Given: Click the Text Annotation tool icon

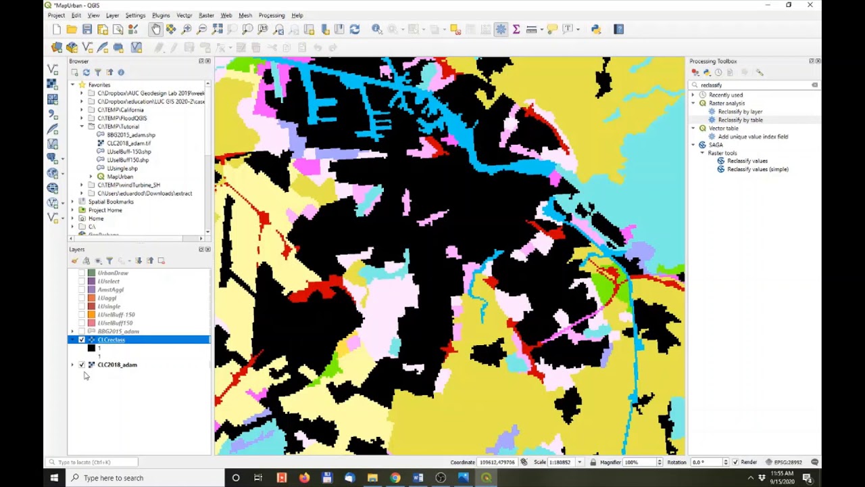Looking at the screenshot, I should 569,29.
